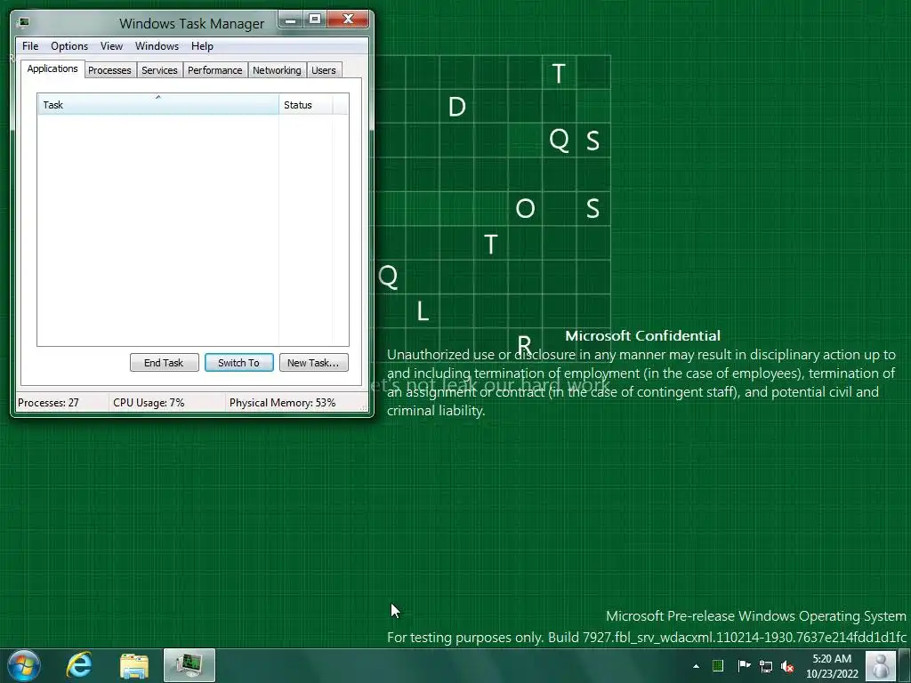Screen dimensions: 911x683
Task: Show hidden tray icons arrow
Action: coord(696,666)
